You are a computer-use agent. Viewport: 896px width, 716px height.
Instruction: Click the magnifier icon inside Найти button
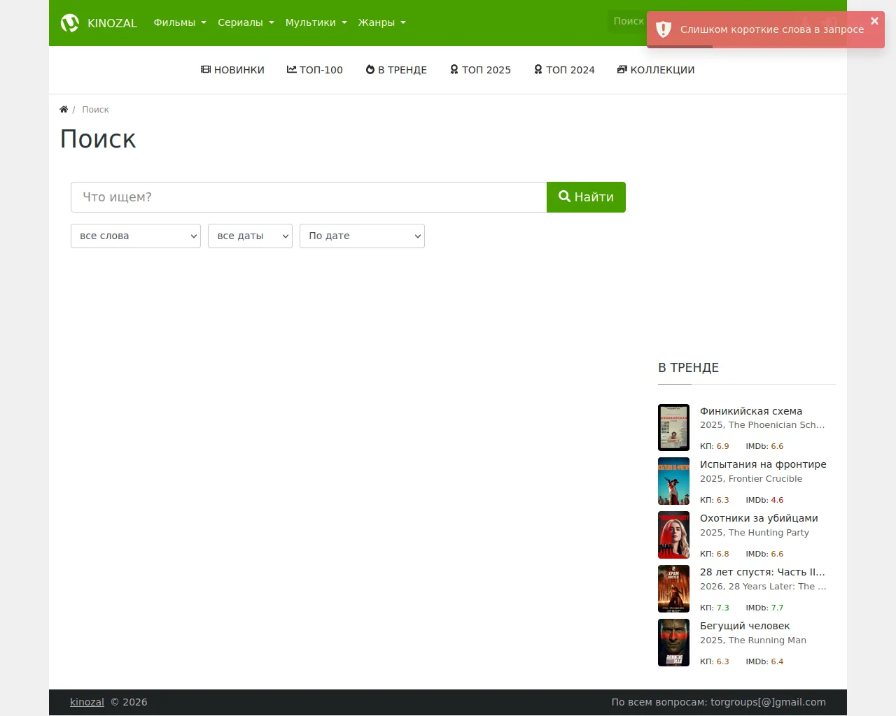[x=564, y=196]
